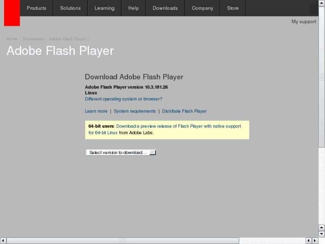
Task: Click the vertical scrollbar up arrow at top
Action: tap(322, 3)
